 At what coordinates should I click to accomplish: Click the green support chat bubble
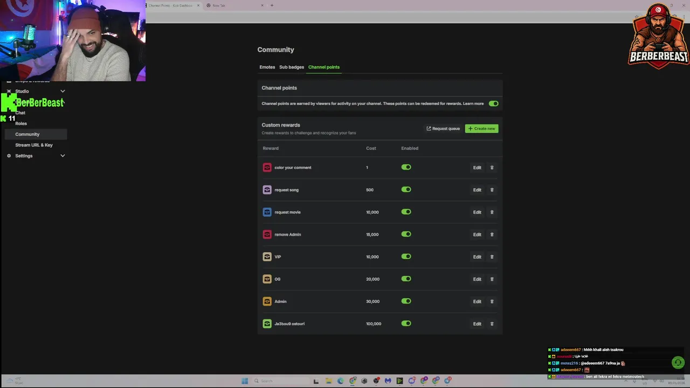(x=678, y=363)
